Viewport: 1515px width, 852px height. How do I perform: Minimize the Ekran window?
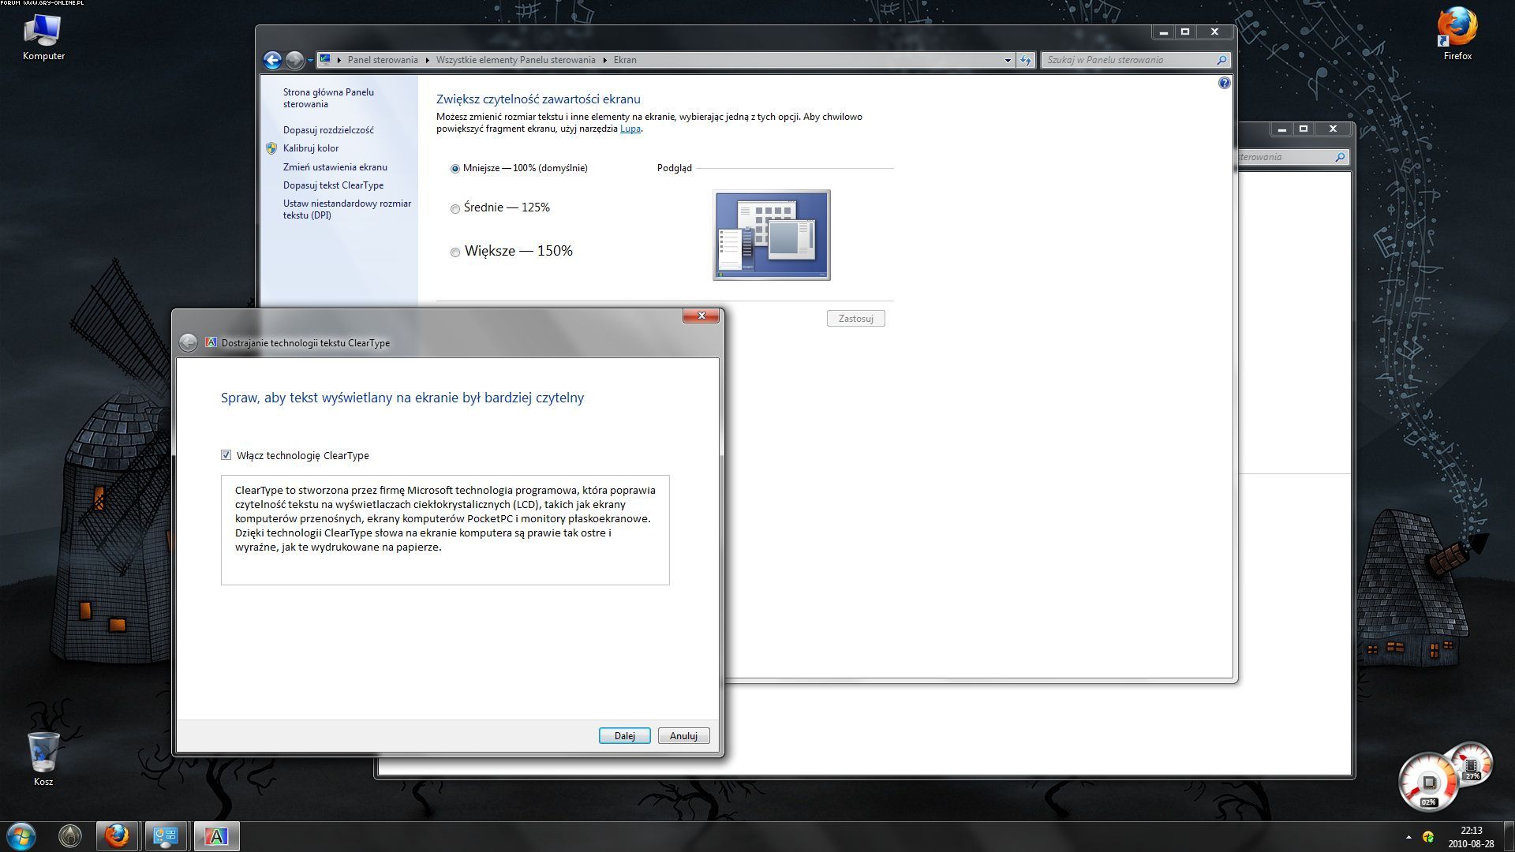[x=1162, y=32]
